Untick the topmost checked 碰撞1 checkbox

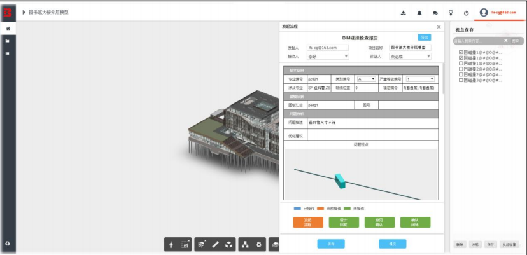click(461, 52)
